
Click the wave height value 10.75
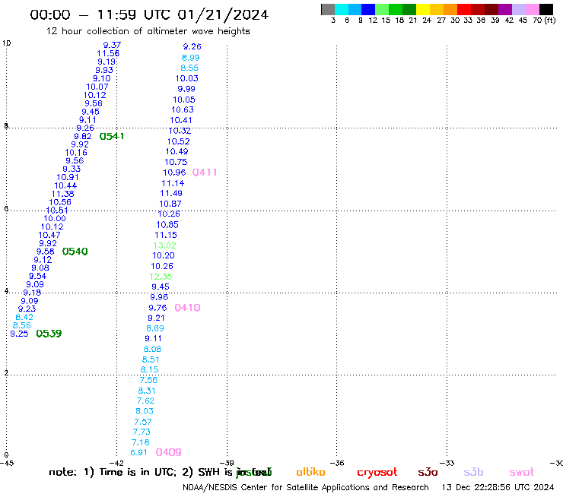176,162
